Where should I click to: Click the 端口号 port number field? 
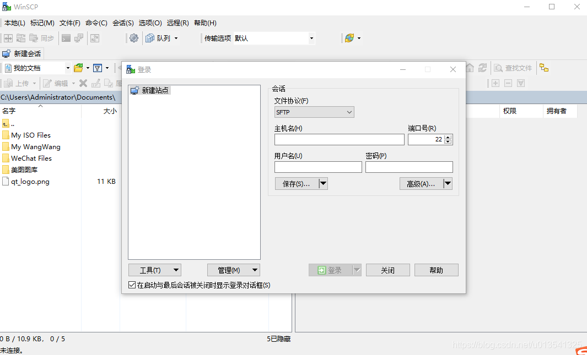point(426,139)
